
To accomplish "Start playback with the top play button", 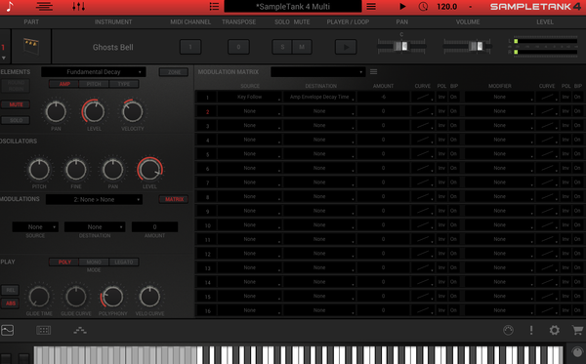I will click(402, 7).
